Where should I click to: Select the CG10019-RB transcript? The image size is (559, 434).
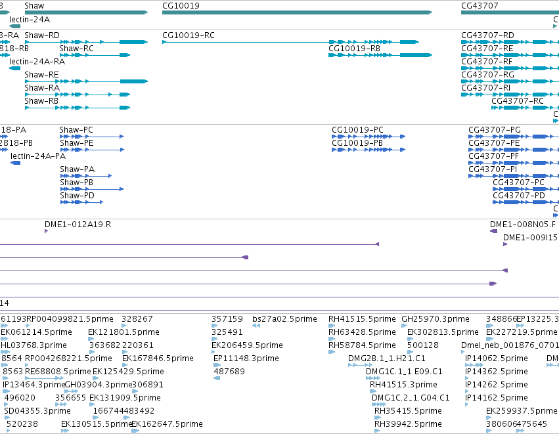click(380, 55)
